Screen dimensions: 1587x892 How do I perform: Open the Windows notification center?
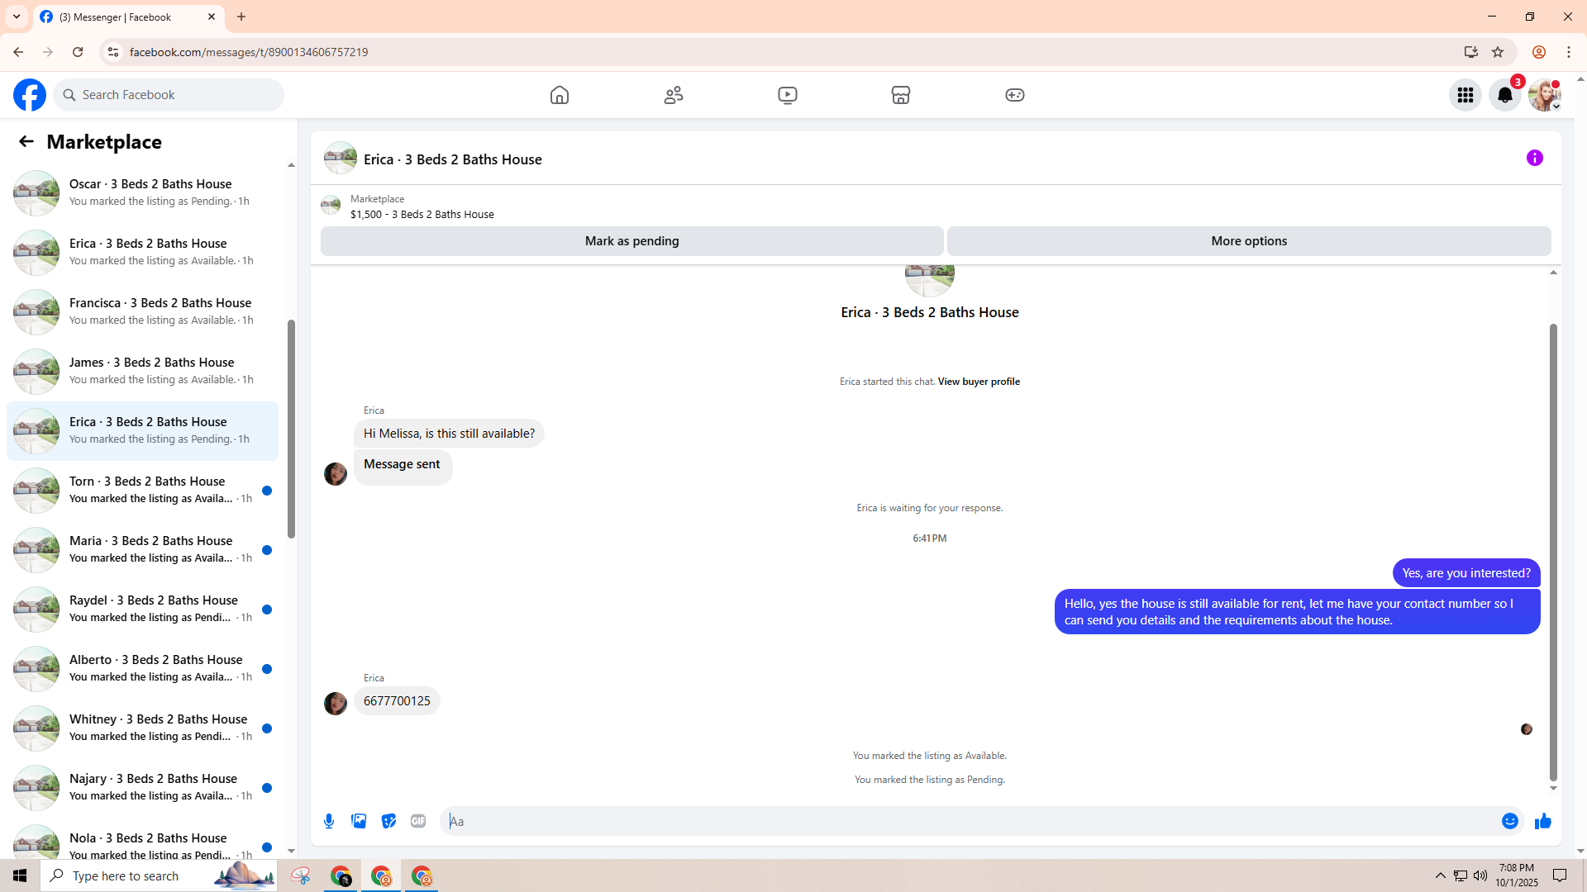click(1560, 875)
